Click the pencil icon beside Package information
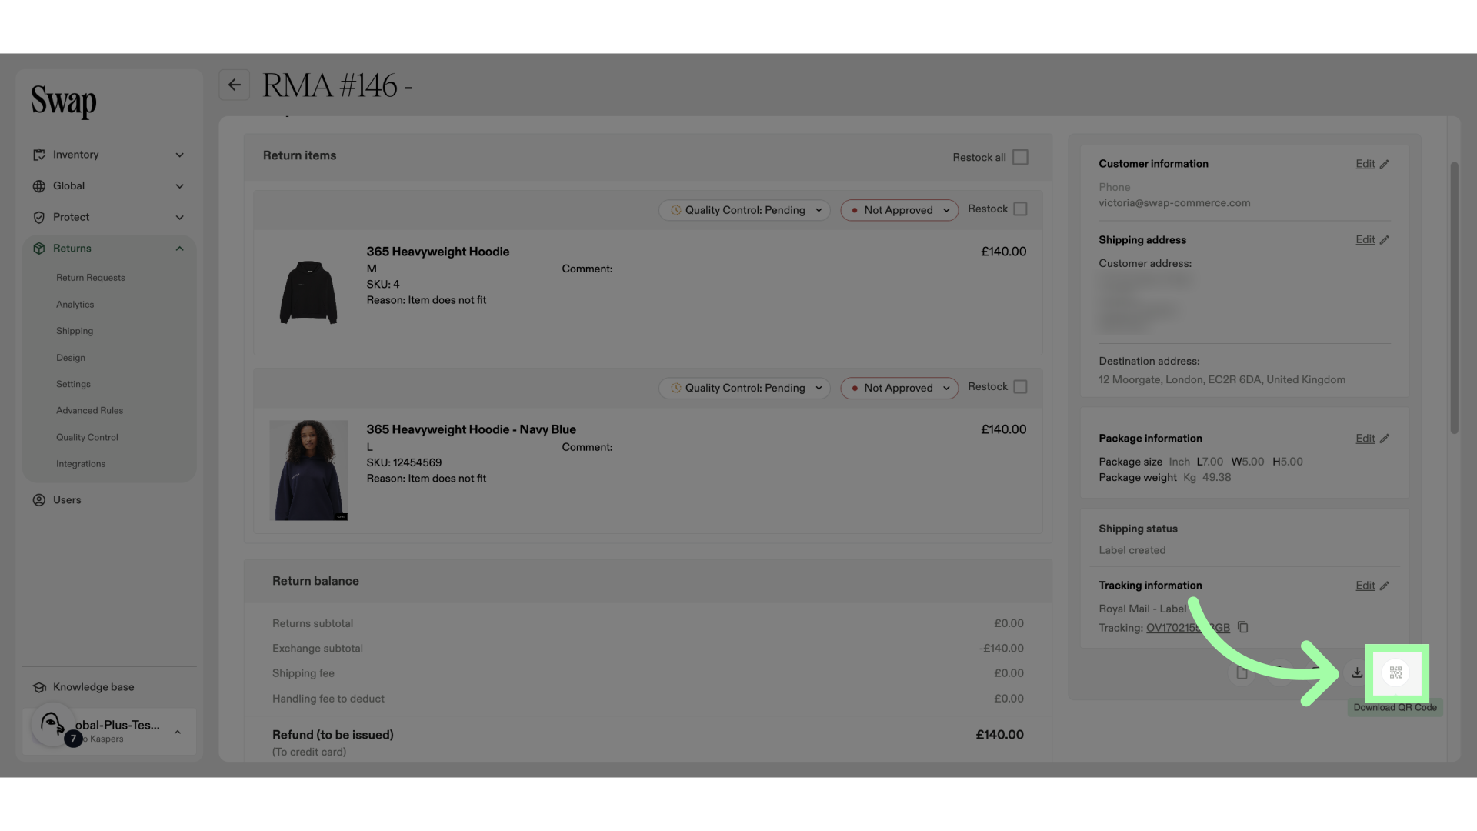Image resolution: width=1477 pixels, height=831 pixels. coord(1385,439)
